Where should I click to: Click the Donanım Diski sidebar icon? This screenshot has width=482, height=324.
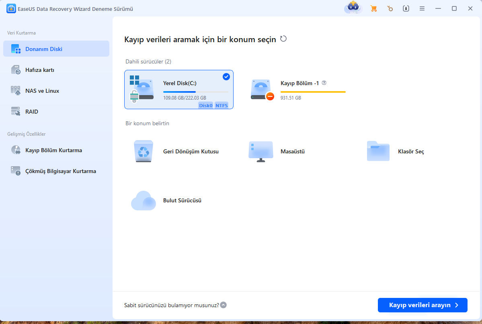coord(16,49)
